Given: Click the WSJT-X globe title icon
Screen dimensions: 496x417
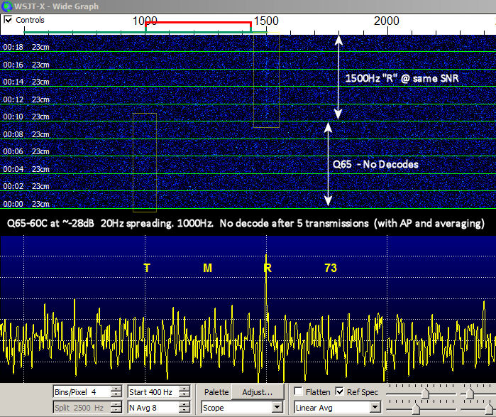Looking at the screenshot, I should click(6, 6).
